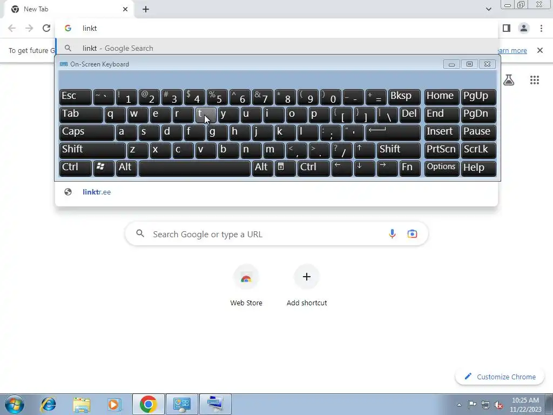This screenshot has width=553, height=415.
Task: Toggle the right Shift key
Action: pos(399,150)
